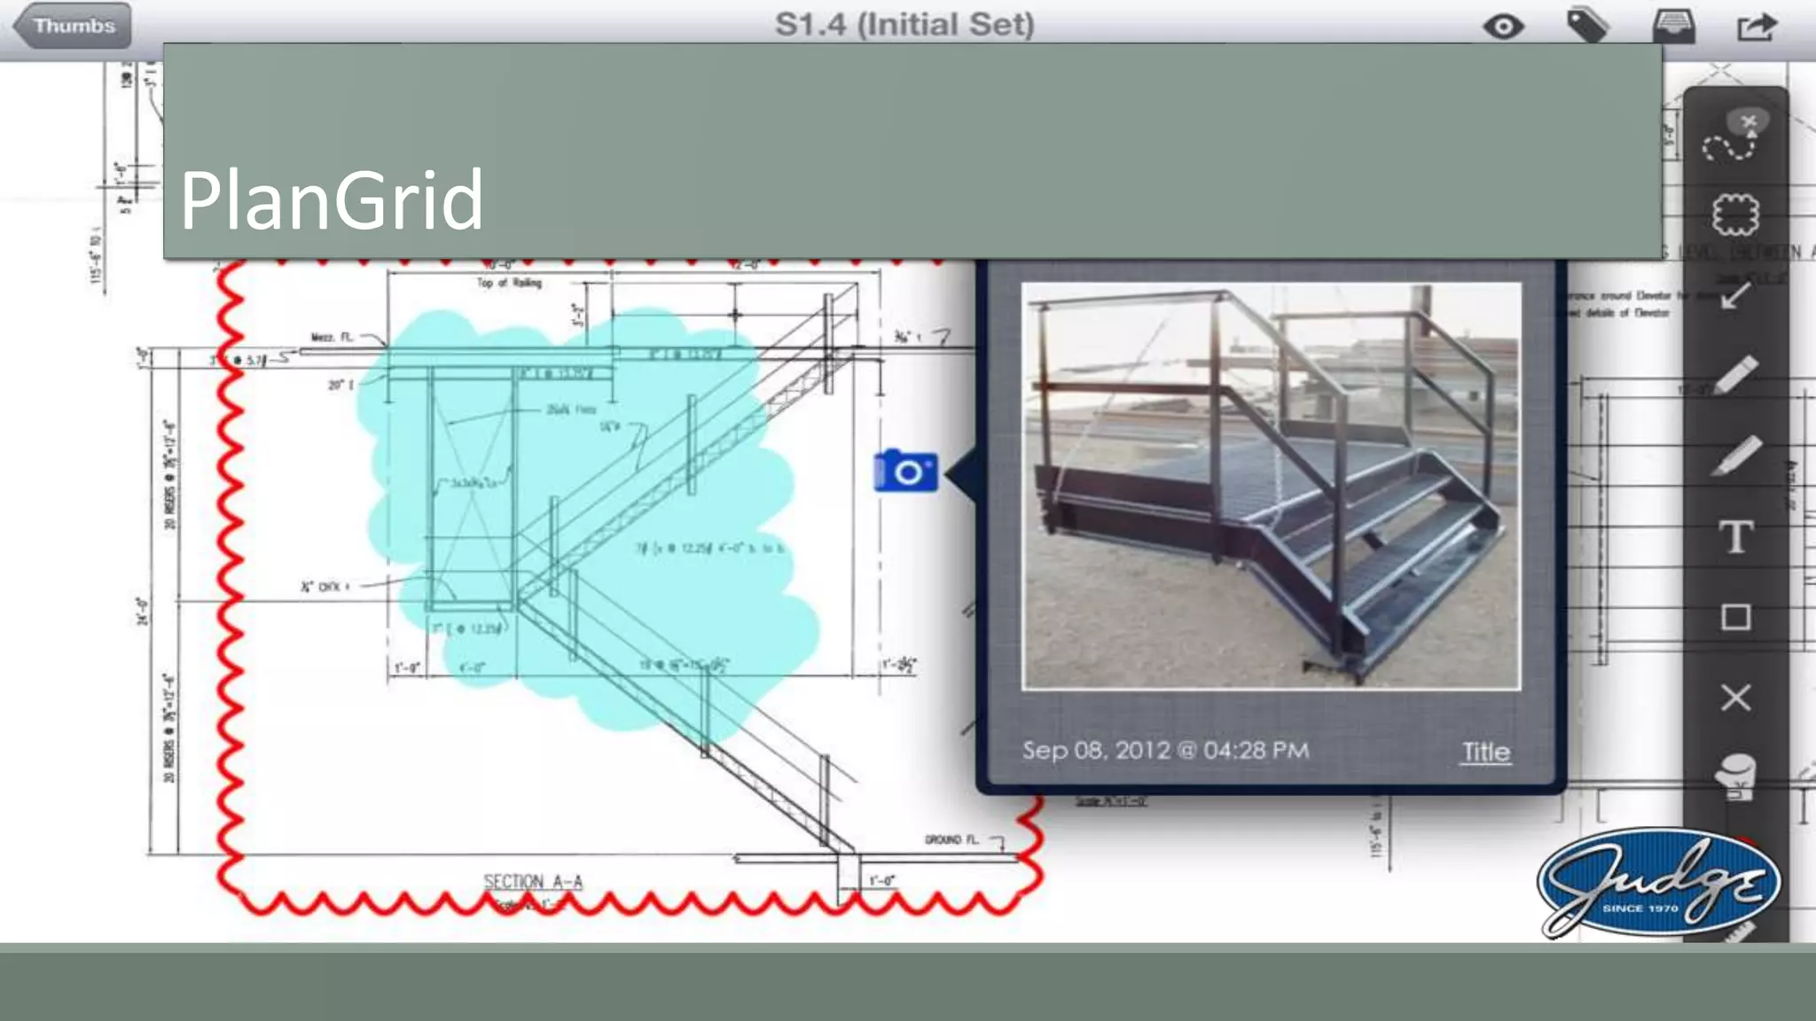1816x1021 pixels.
Task: Select the arrow annotation tool
Action: [1735, 295]
